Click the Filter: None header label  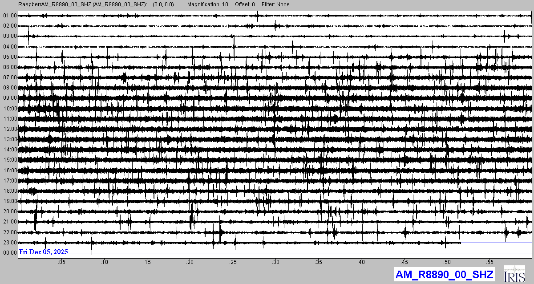275,4
